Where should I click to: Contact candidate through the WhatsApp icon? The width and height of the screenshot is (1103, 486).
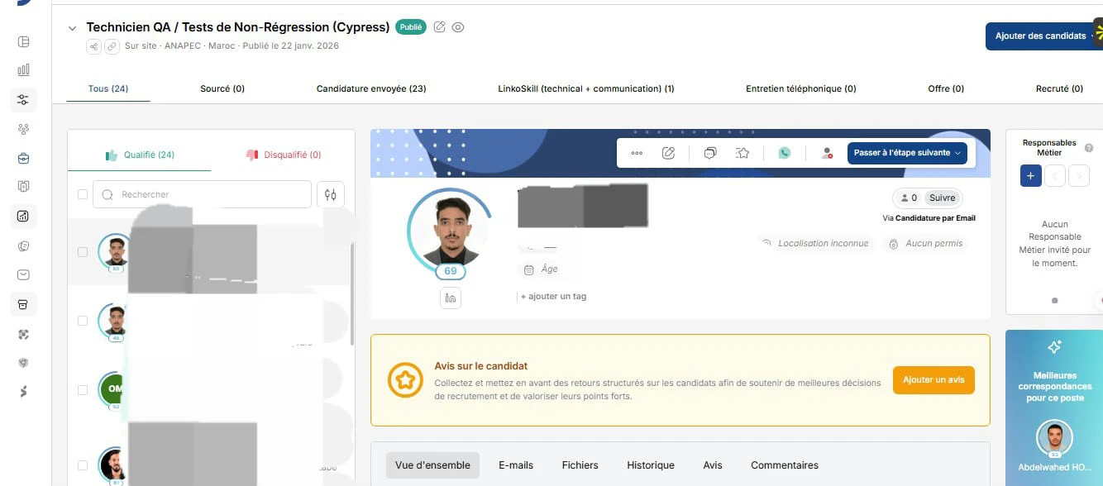click(x=783, y=152)
